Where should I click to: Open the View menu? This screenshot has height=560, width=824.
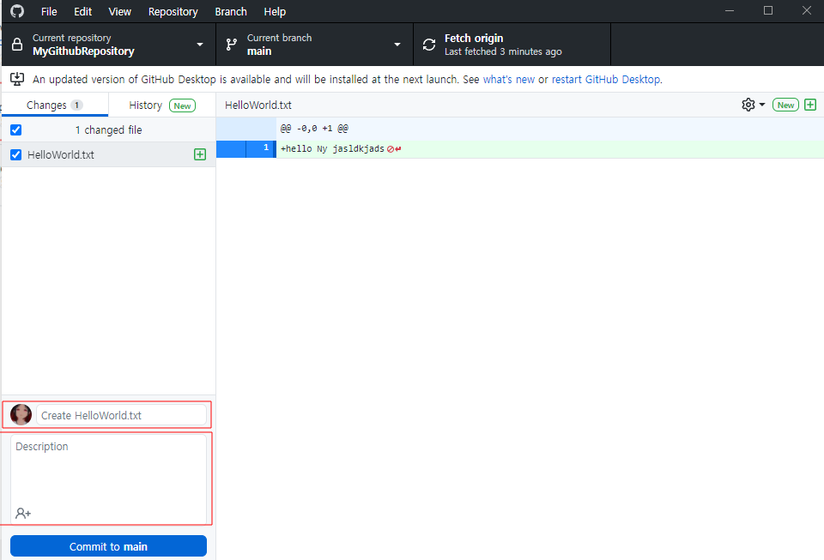click(120, 11)
